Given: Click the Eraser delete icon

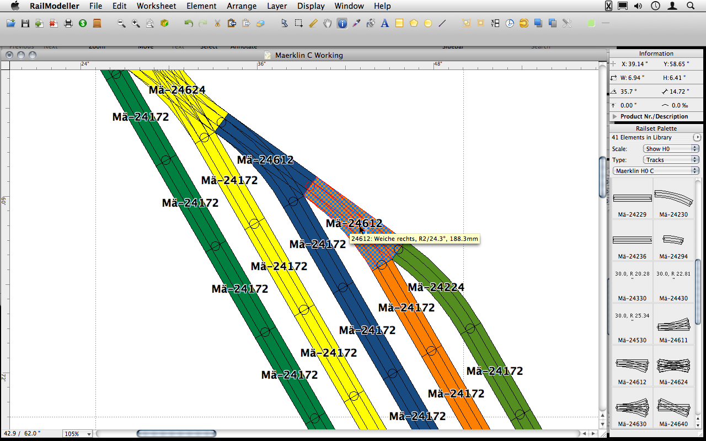Looking at the screenshot, I should pos(261,23).
